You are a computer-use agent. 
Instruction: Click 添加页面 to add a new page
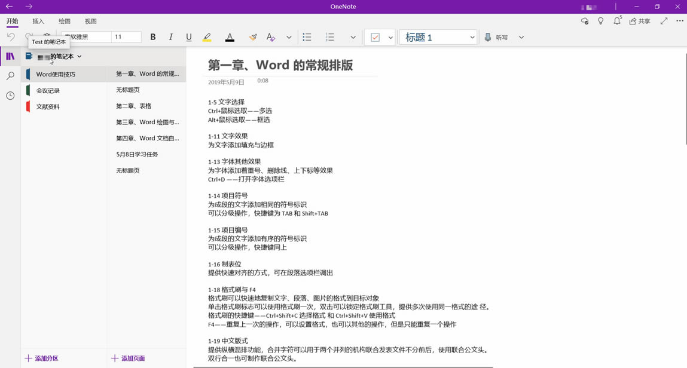coord(133,358)
